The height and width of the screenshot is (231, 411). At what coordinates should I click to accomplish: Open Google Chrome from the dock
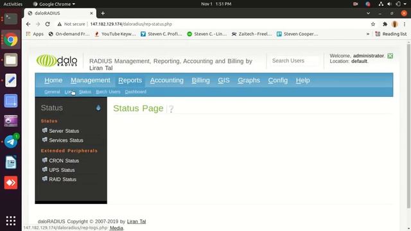pos(11,40)
